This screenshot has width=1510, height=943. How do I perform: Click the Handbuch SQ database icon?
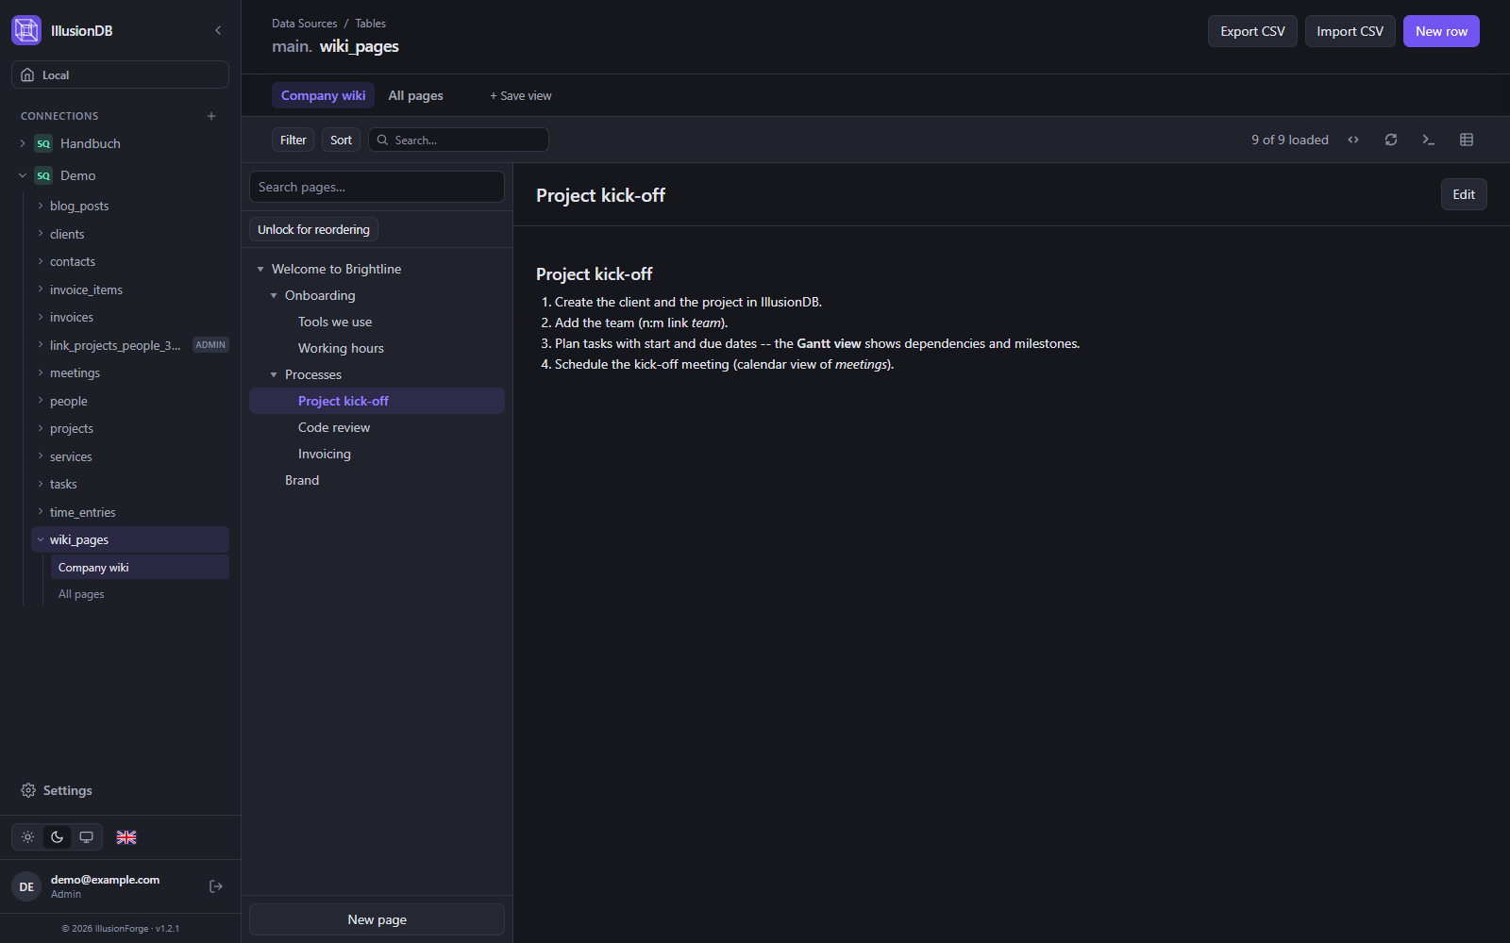pyautogui.click(x=43, y=143)
